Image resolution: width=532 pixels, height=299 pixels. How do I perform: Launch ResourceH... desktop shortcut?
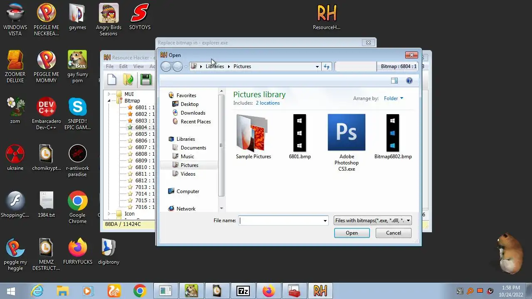click(x=327, y=17)
